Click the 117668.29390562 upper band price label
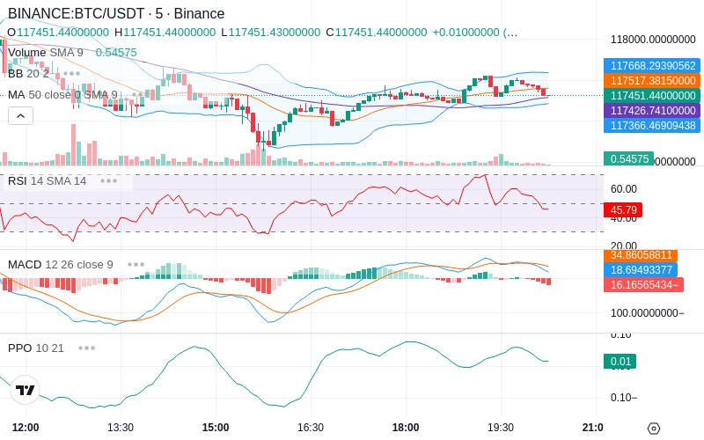The height and width of the screenshot is (440, 704). (x=652, y=65)
